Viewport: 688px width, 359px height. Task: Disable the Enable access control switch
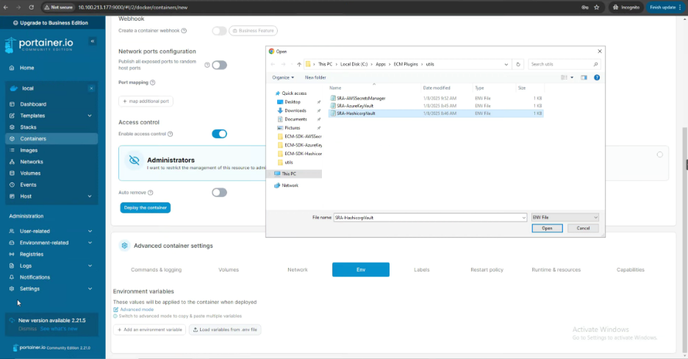click(x=219, y=134)
